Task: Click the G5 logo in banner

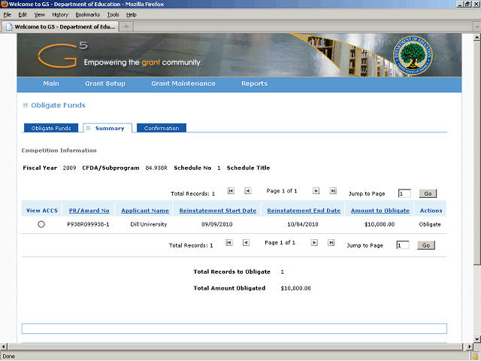Action: point(62,55)
